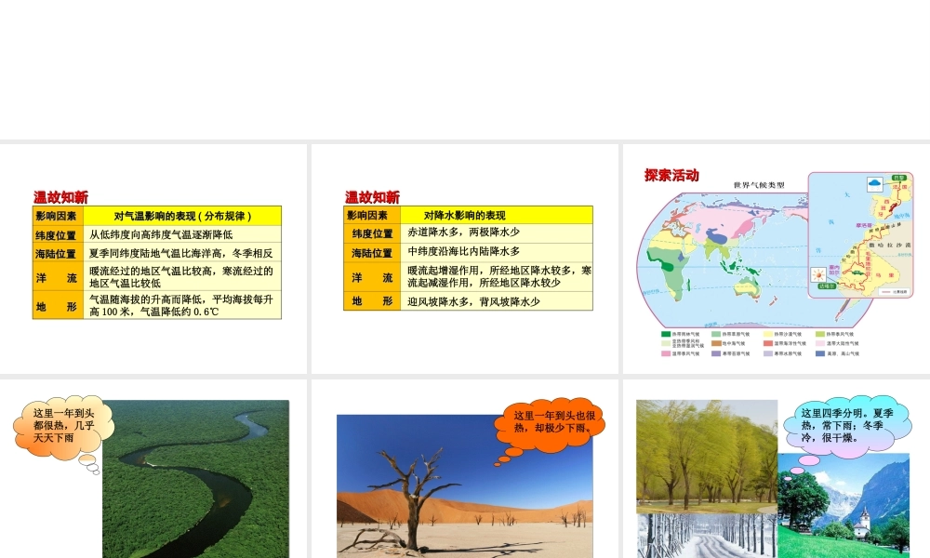Screen dimensions: 930x558
Task: Select the 洋流 cell in the temperature table
Action: [58, 277]
